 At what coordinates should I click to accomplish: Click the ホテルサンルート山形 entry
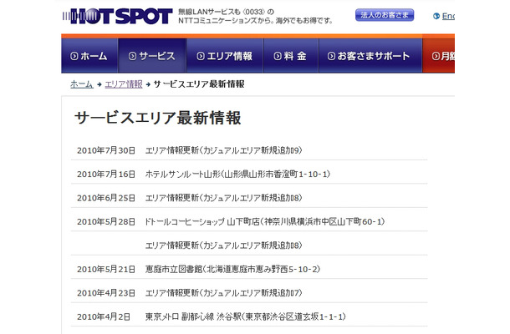237,175
